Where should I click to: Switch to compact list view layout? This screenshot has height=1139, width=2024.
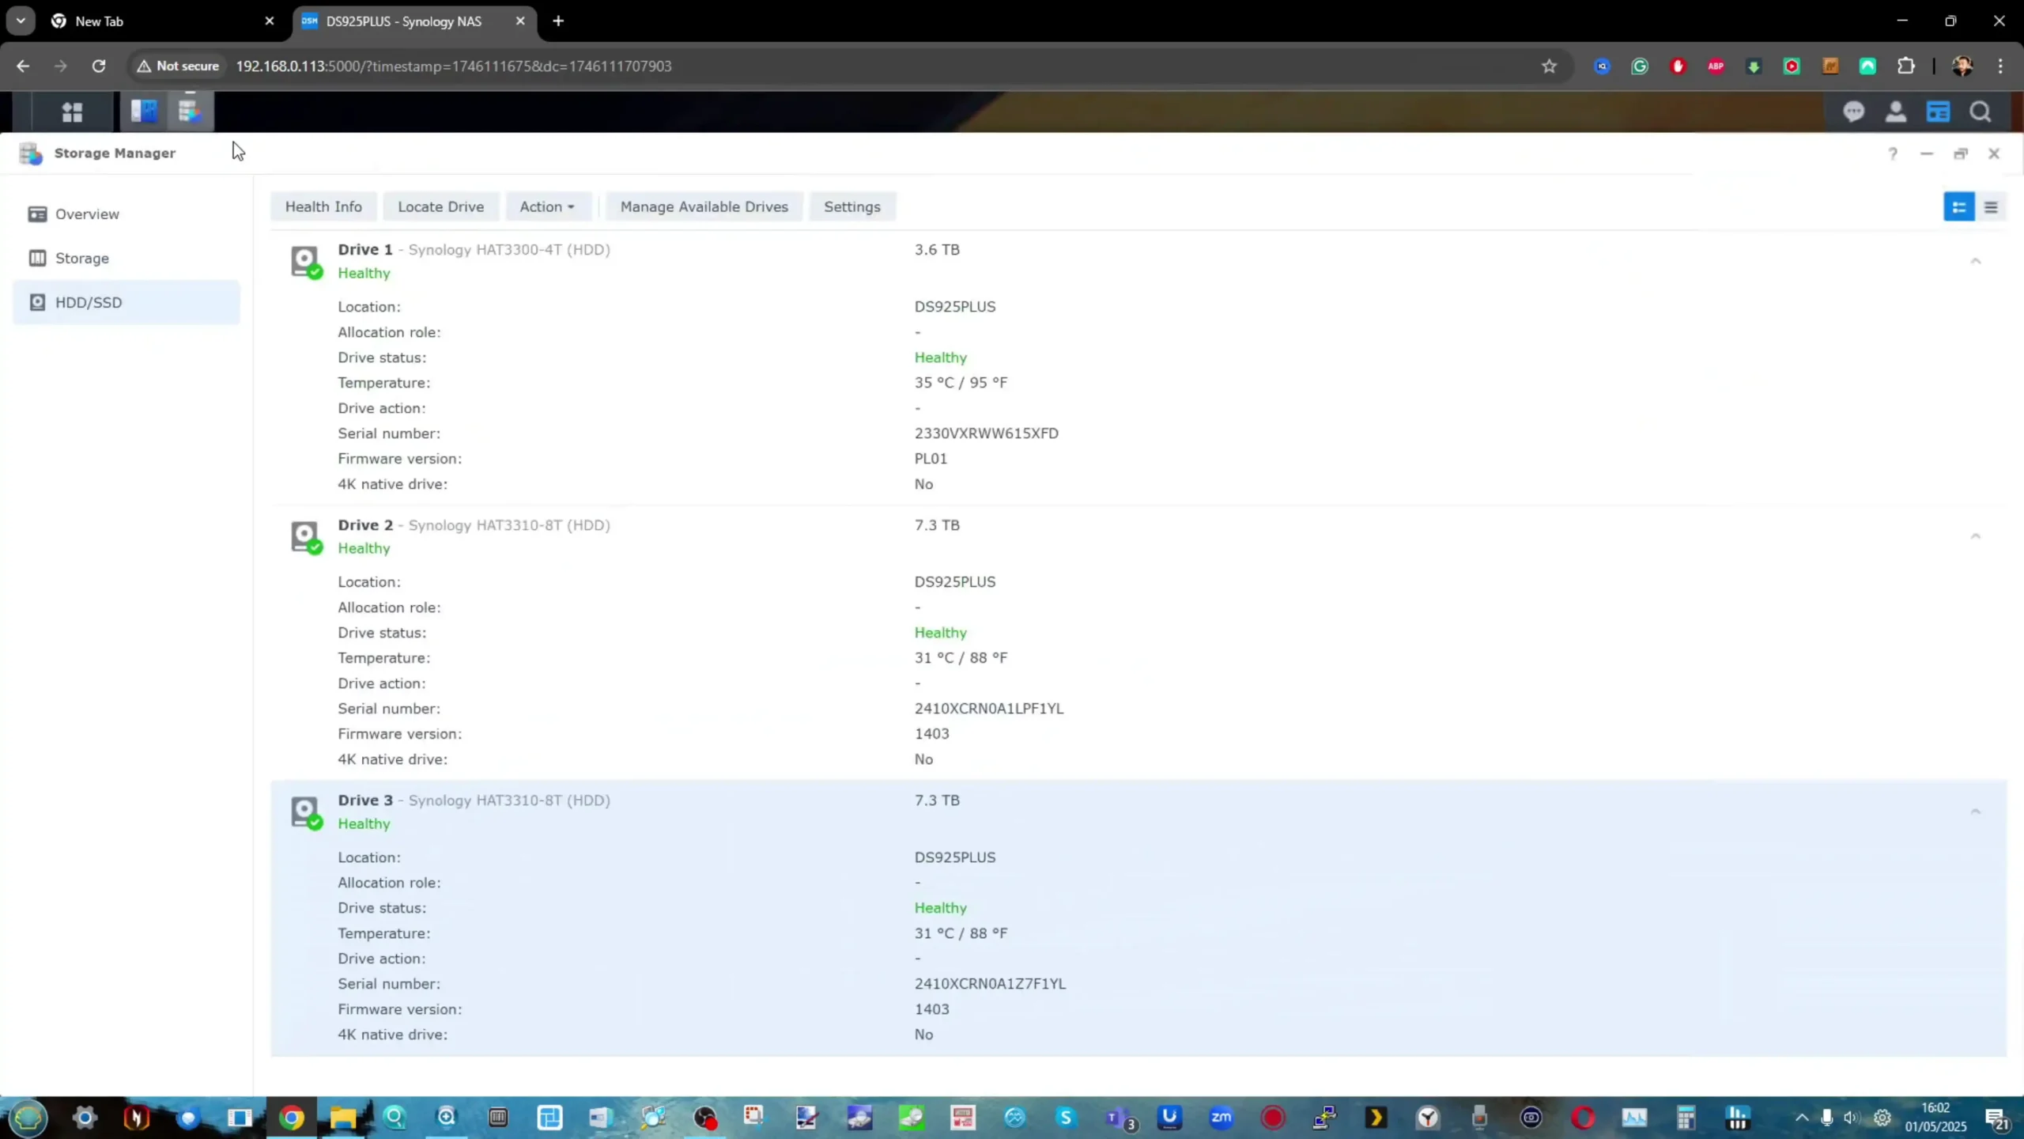(1991, 207)
